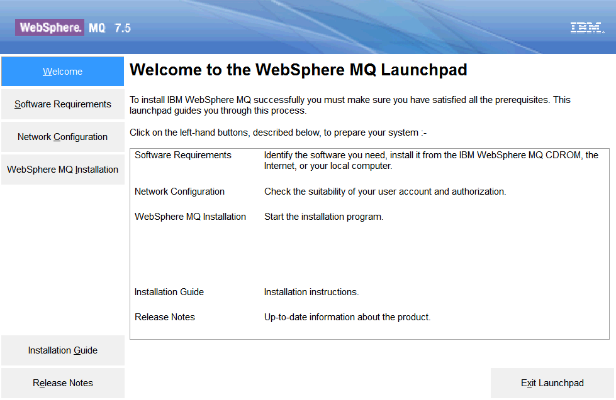Click the WebSphere MQ 7.5 logo
Viewport: 616px width, 400px height.
click(x=73, y=28)
